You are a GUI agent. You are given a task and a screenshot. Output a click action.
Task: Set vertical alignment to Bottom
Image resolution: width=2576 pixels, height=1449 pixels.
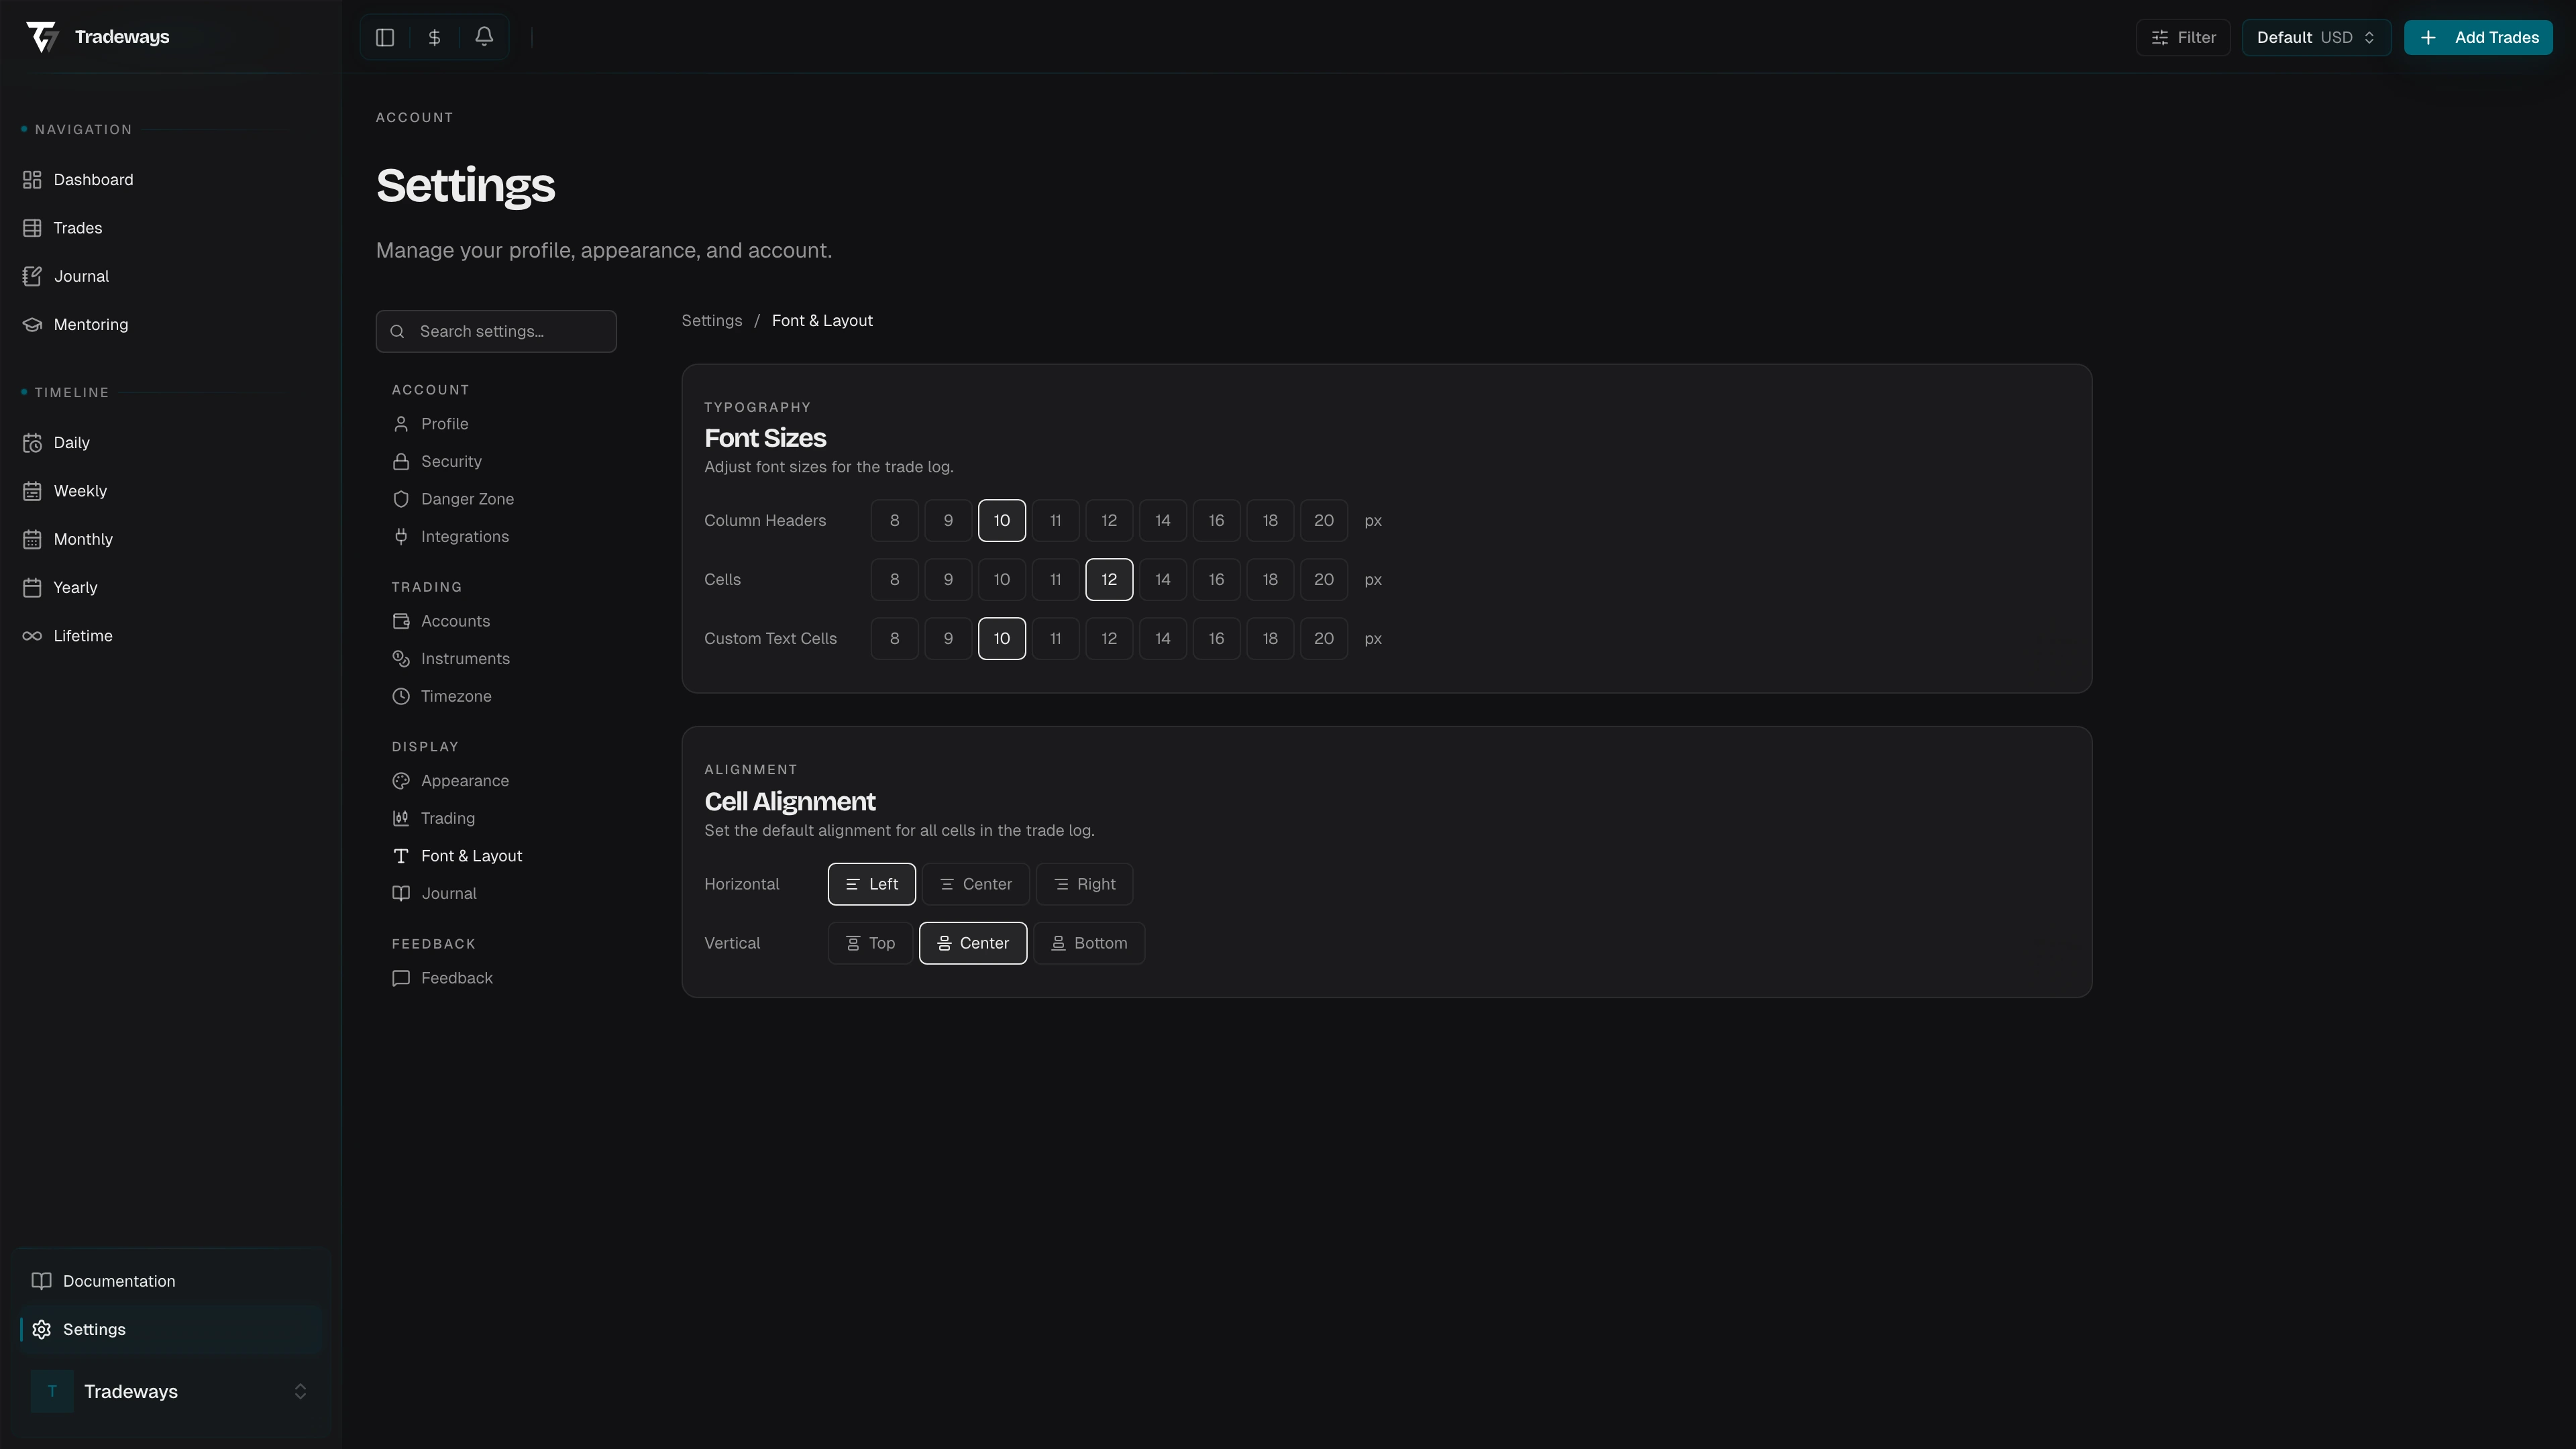click(1089, 942)
